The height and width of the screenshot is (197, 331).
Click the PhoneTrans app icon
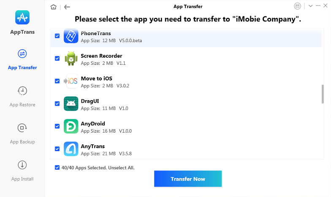pos(71,36)
